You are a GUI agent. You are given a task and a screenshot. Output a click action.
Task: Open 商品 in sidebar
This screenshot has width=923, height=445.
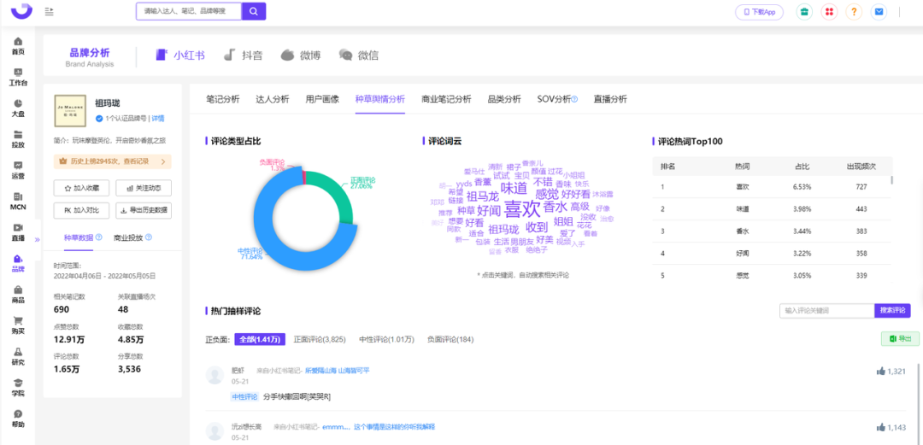click(x=18, y=295)
